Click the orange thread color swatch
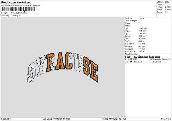The height and width of the screenshot is (121, 172). click(131, 59)
